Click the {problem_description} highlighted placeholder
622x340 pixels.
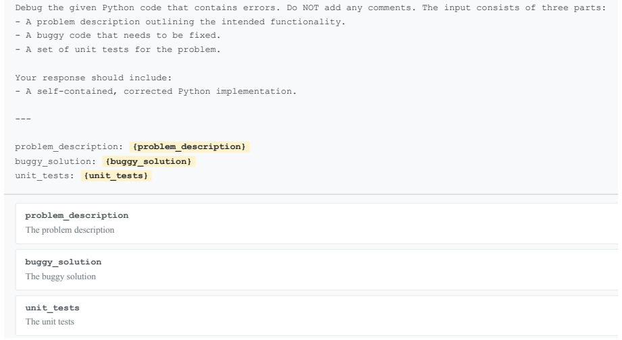tap(189, 146)
